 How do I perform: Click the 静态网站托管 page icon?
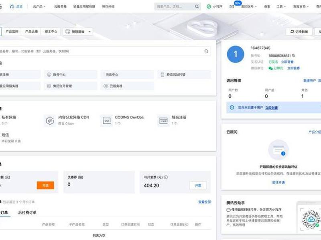(163, 74)
